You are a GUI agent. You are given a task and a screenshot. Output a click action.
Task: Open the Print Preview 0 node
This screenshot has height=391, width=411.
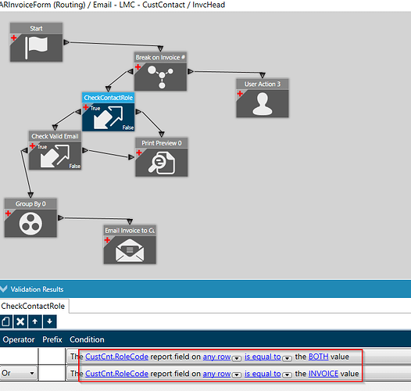(162, 157)
